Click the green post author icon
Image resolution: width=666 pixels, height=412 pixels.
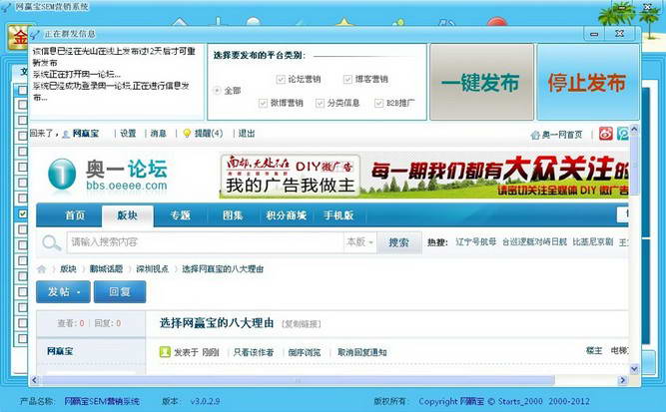point(165,352)
